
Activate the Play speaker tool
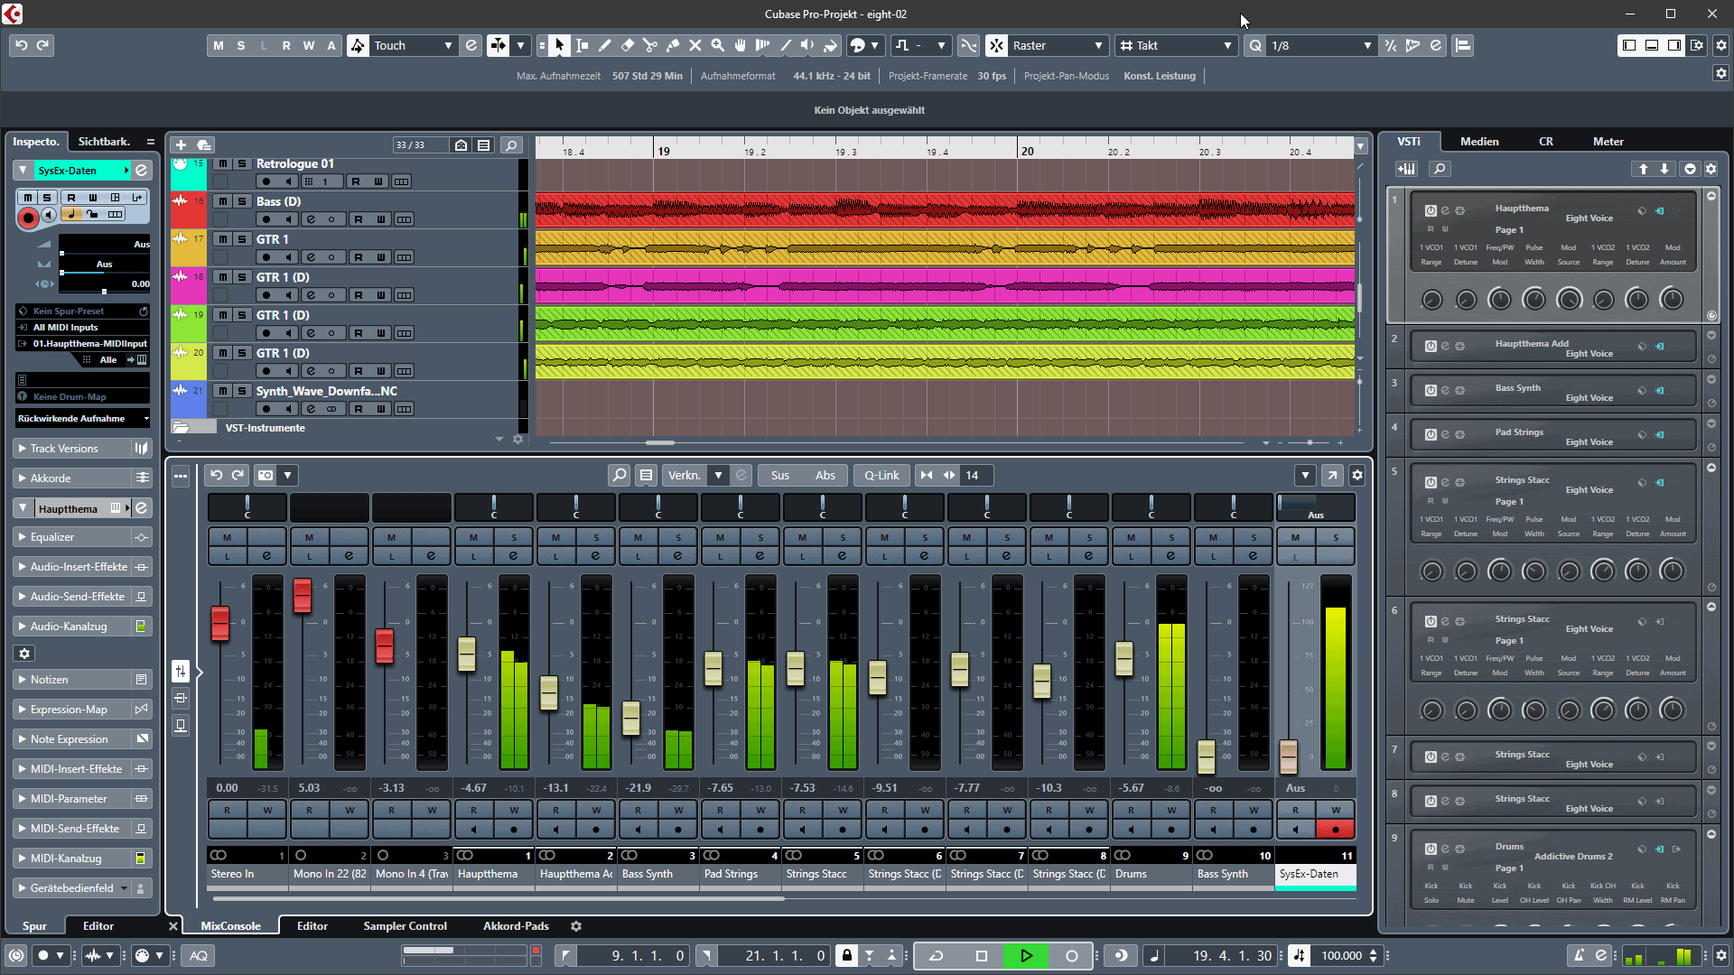pyautogui.click(x=808, y=45)
